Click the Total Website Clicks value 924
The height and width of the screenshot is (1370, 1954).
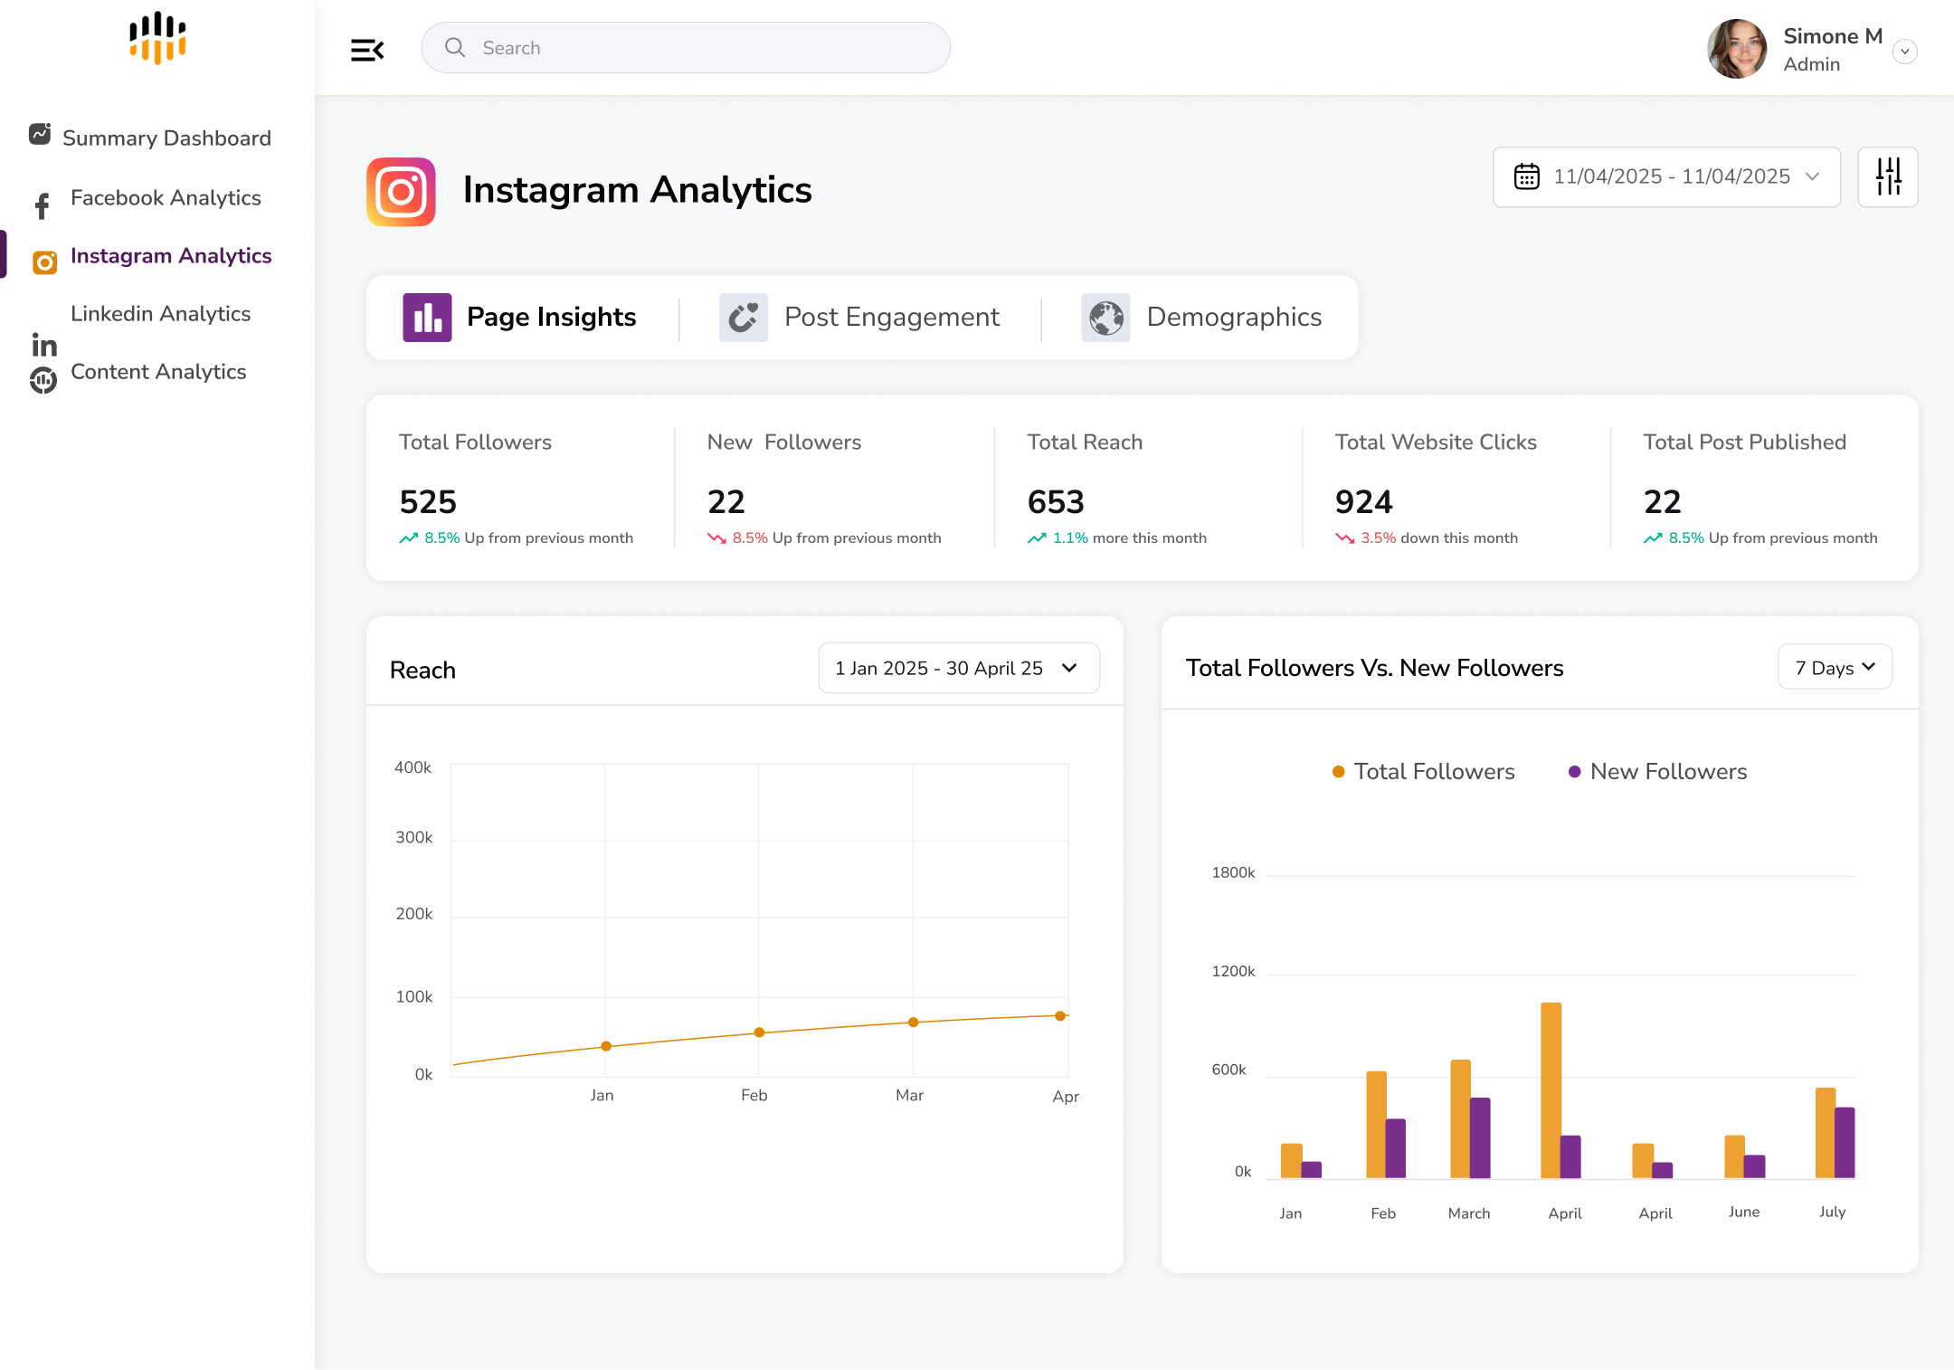(x=1364, y=502)
